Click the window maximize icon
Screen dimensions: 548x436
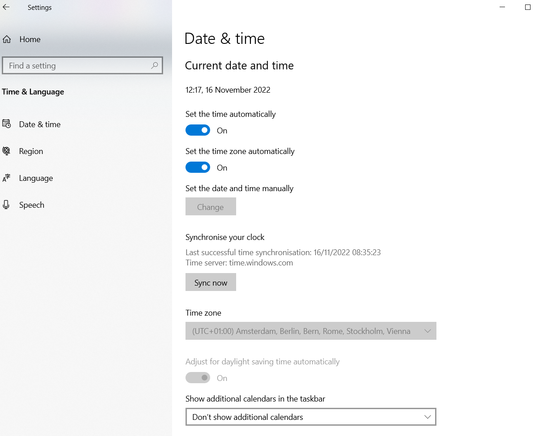[x=528, y=7]
